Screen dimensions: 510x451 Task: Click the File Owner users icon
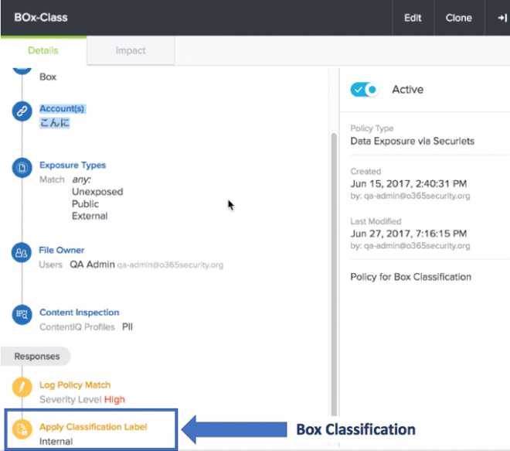(x=22, y=253)
